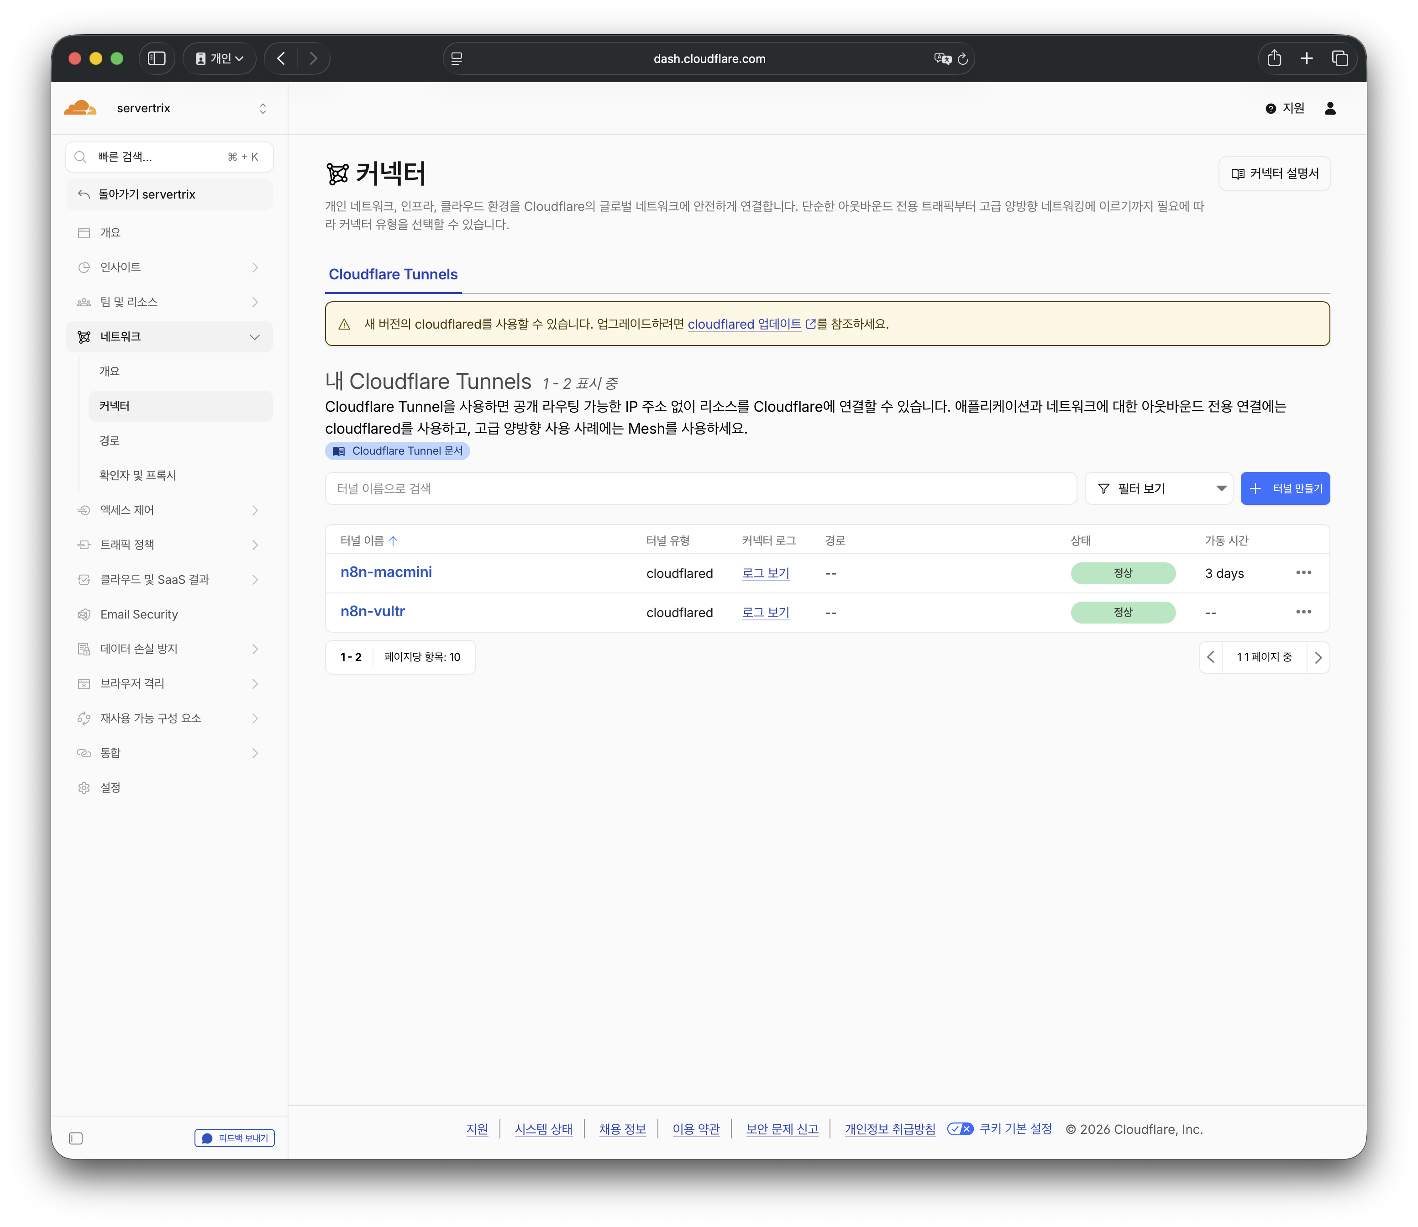Viewport: 1418px width, 1227px height.
Task: Open the user account profile icon
Action: (x=1330, y=108)
